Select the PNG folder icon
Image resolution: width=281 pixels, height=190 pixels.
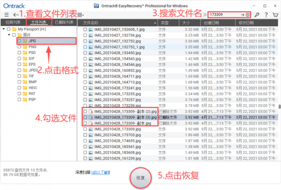tap(25, 47)
